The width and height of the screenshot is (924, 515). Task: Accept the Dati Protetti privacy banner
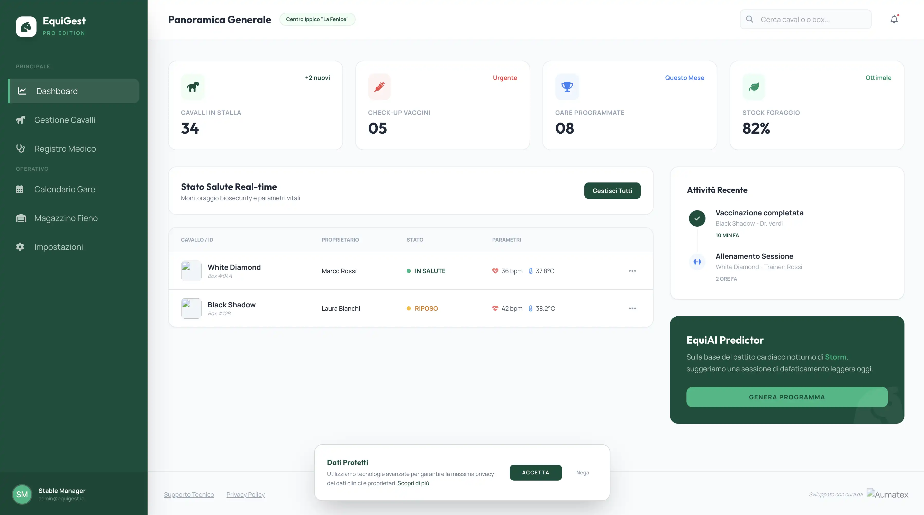pos(535,472)
